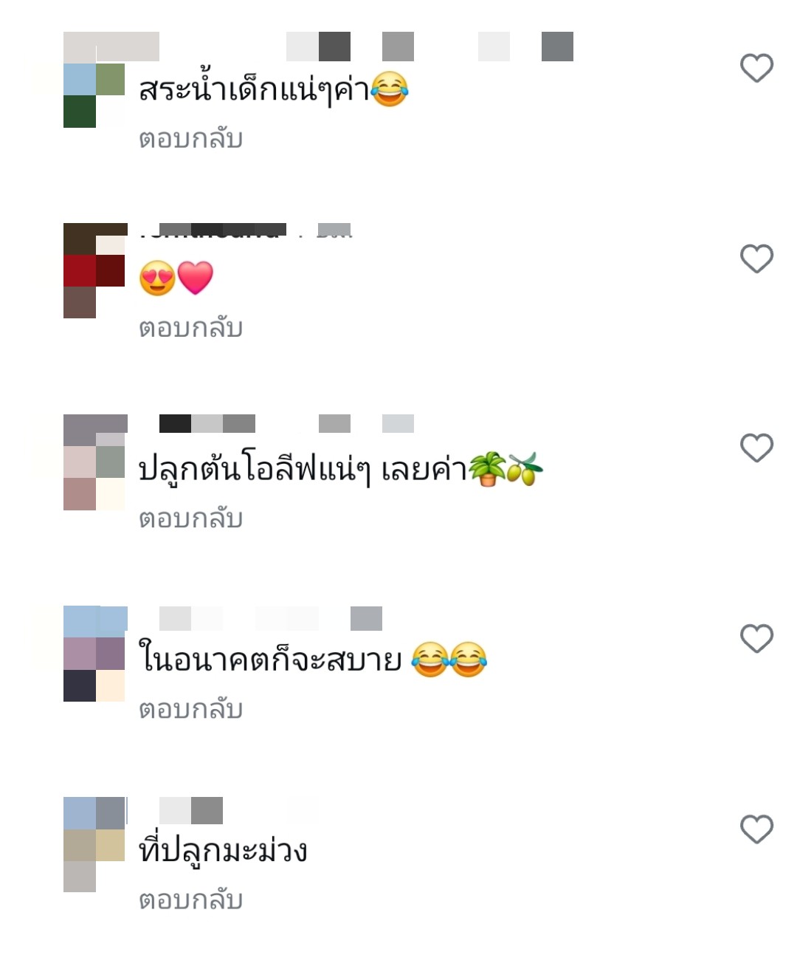Open username above 'สระน้ำเด็กแน่ๆค่า' comment
The width and height of the screenshot is (797, 955).
366,46
